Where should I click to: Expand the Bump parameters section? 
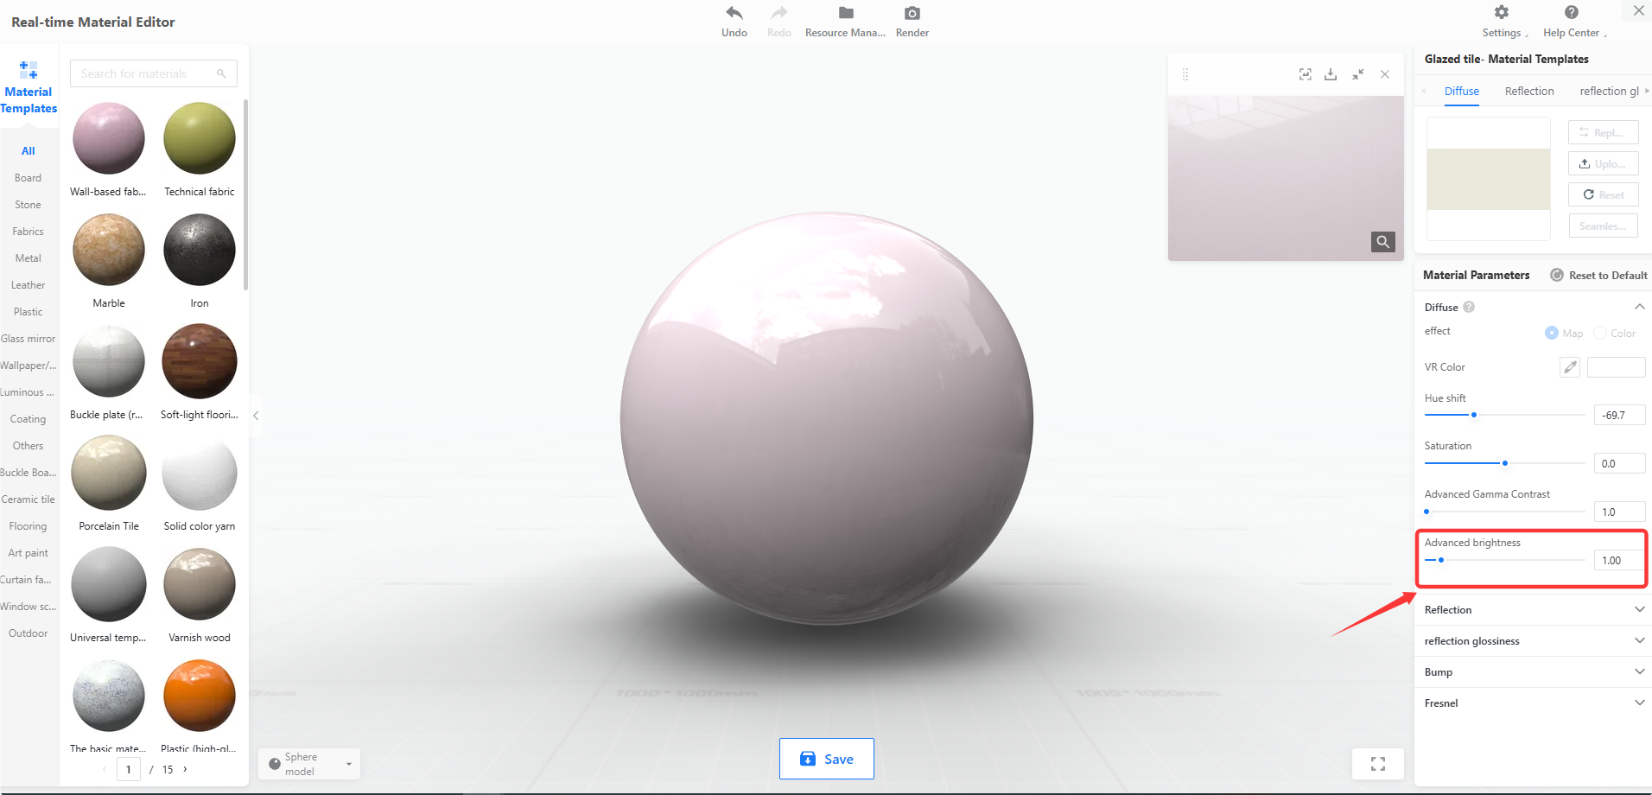click(x=1533, y=672)
